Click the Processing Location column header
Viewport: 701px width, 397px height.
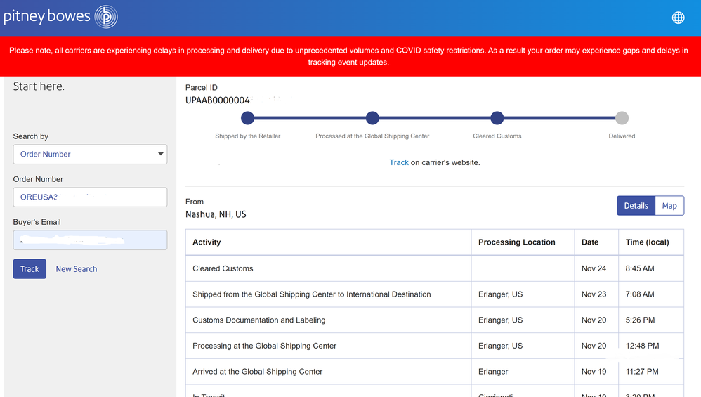516,242
